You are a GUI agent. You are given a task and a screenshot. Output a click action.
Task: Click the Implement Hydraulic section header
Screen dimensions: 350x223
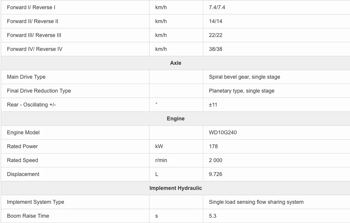pyautogui.click(x=176, y=188)
